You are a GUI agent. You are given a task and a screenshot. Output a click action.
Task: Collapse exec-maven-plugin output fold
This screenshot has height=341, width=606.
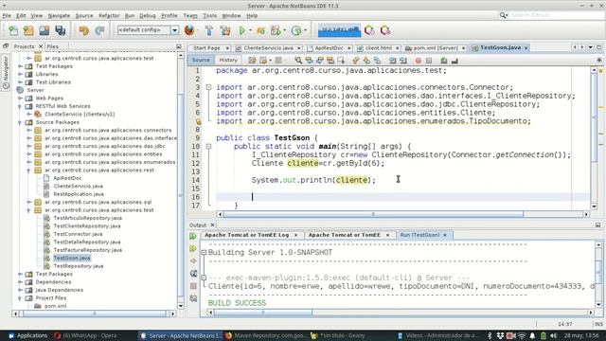[x=205, y=278]
